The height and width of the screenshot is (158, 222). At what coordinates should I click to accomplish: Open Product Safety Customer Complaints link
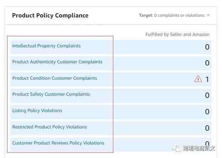click(51, 94)
